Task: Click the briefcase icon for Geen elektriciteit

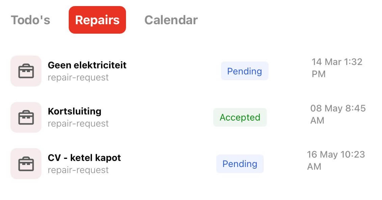Action: [x=26, y=71]
